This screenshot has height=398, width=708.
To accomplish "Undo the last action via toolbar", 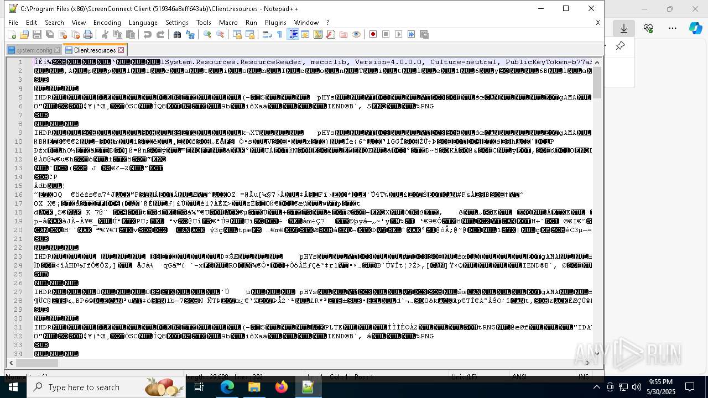I will [x=148, y=34].
